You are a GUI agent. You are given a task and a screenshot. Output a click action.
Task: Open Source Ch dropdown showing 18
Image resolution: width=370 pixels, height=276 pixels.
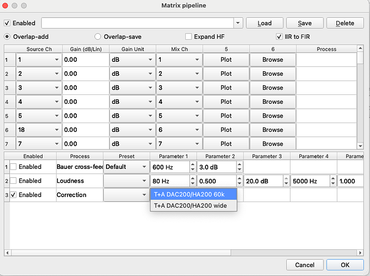coord(39,130)
